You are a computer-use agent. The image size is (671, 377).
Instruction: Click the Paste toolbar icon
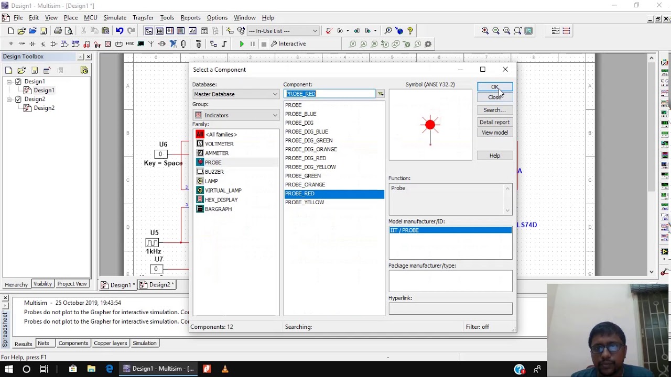[105, 31]
